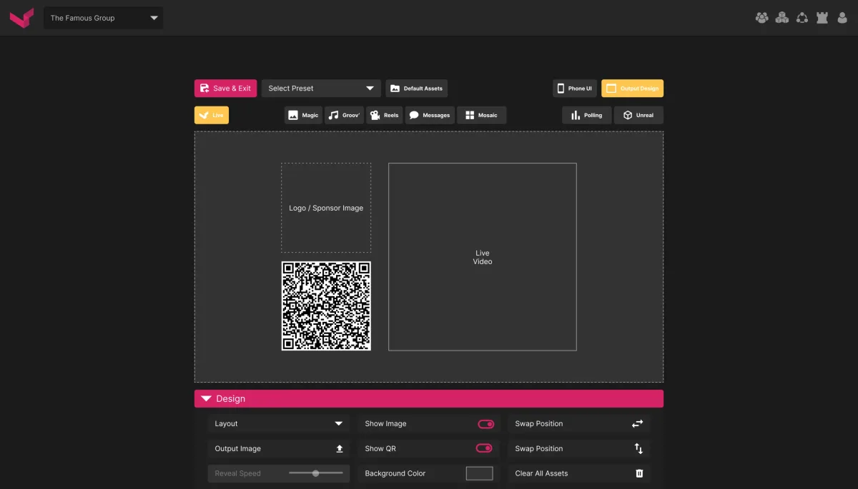This screenshot has width=858, height=489.
Task: Toggle the Show QR switch
Action: (x=484, y=448)
